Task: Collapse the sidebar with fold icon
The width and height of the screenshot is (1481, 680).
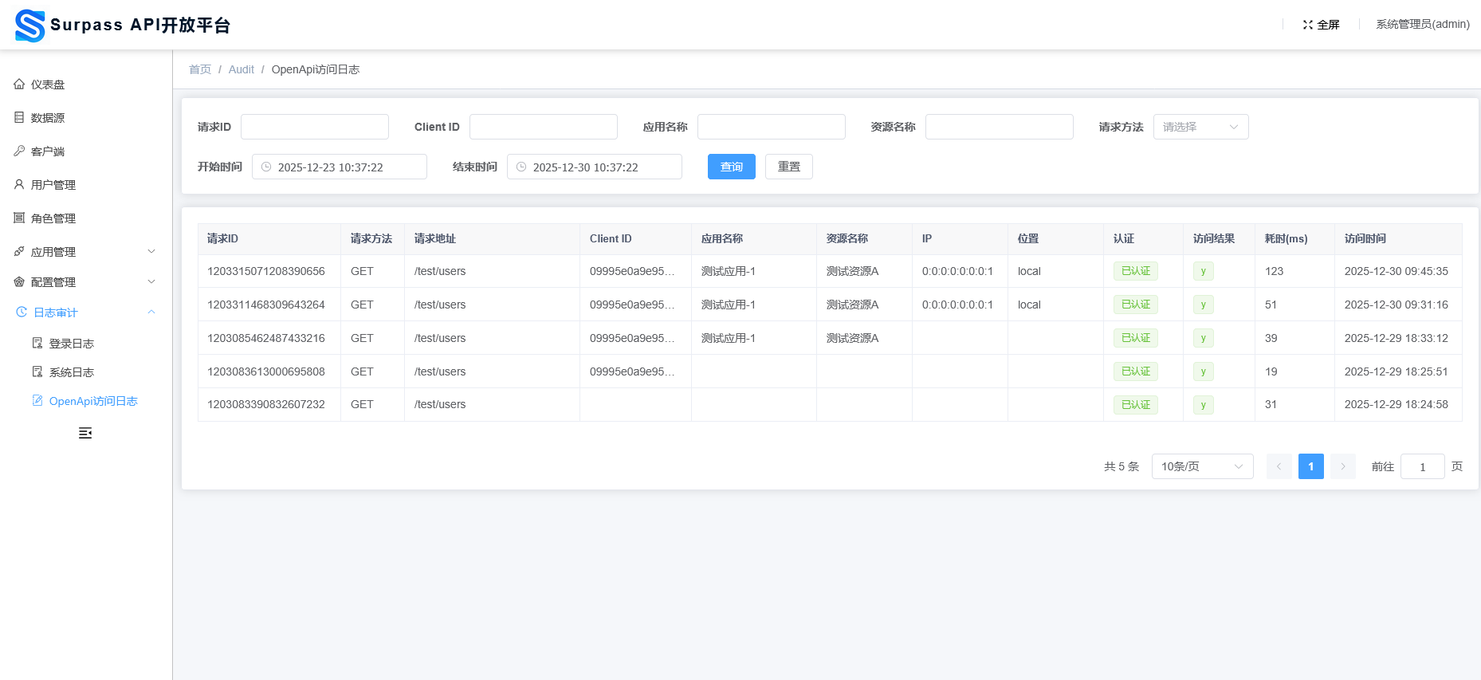Action: pyautogui.click(x=85, y=433)
